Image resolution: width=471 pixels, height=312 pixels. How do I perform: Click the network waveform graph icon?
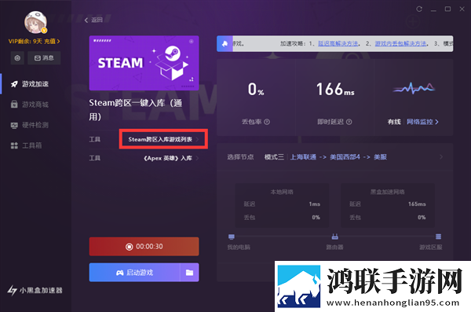coord(414,88)
